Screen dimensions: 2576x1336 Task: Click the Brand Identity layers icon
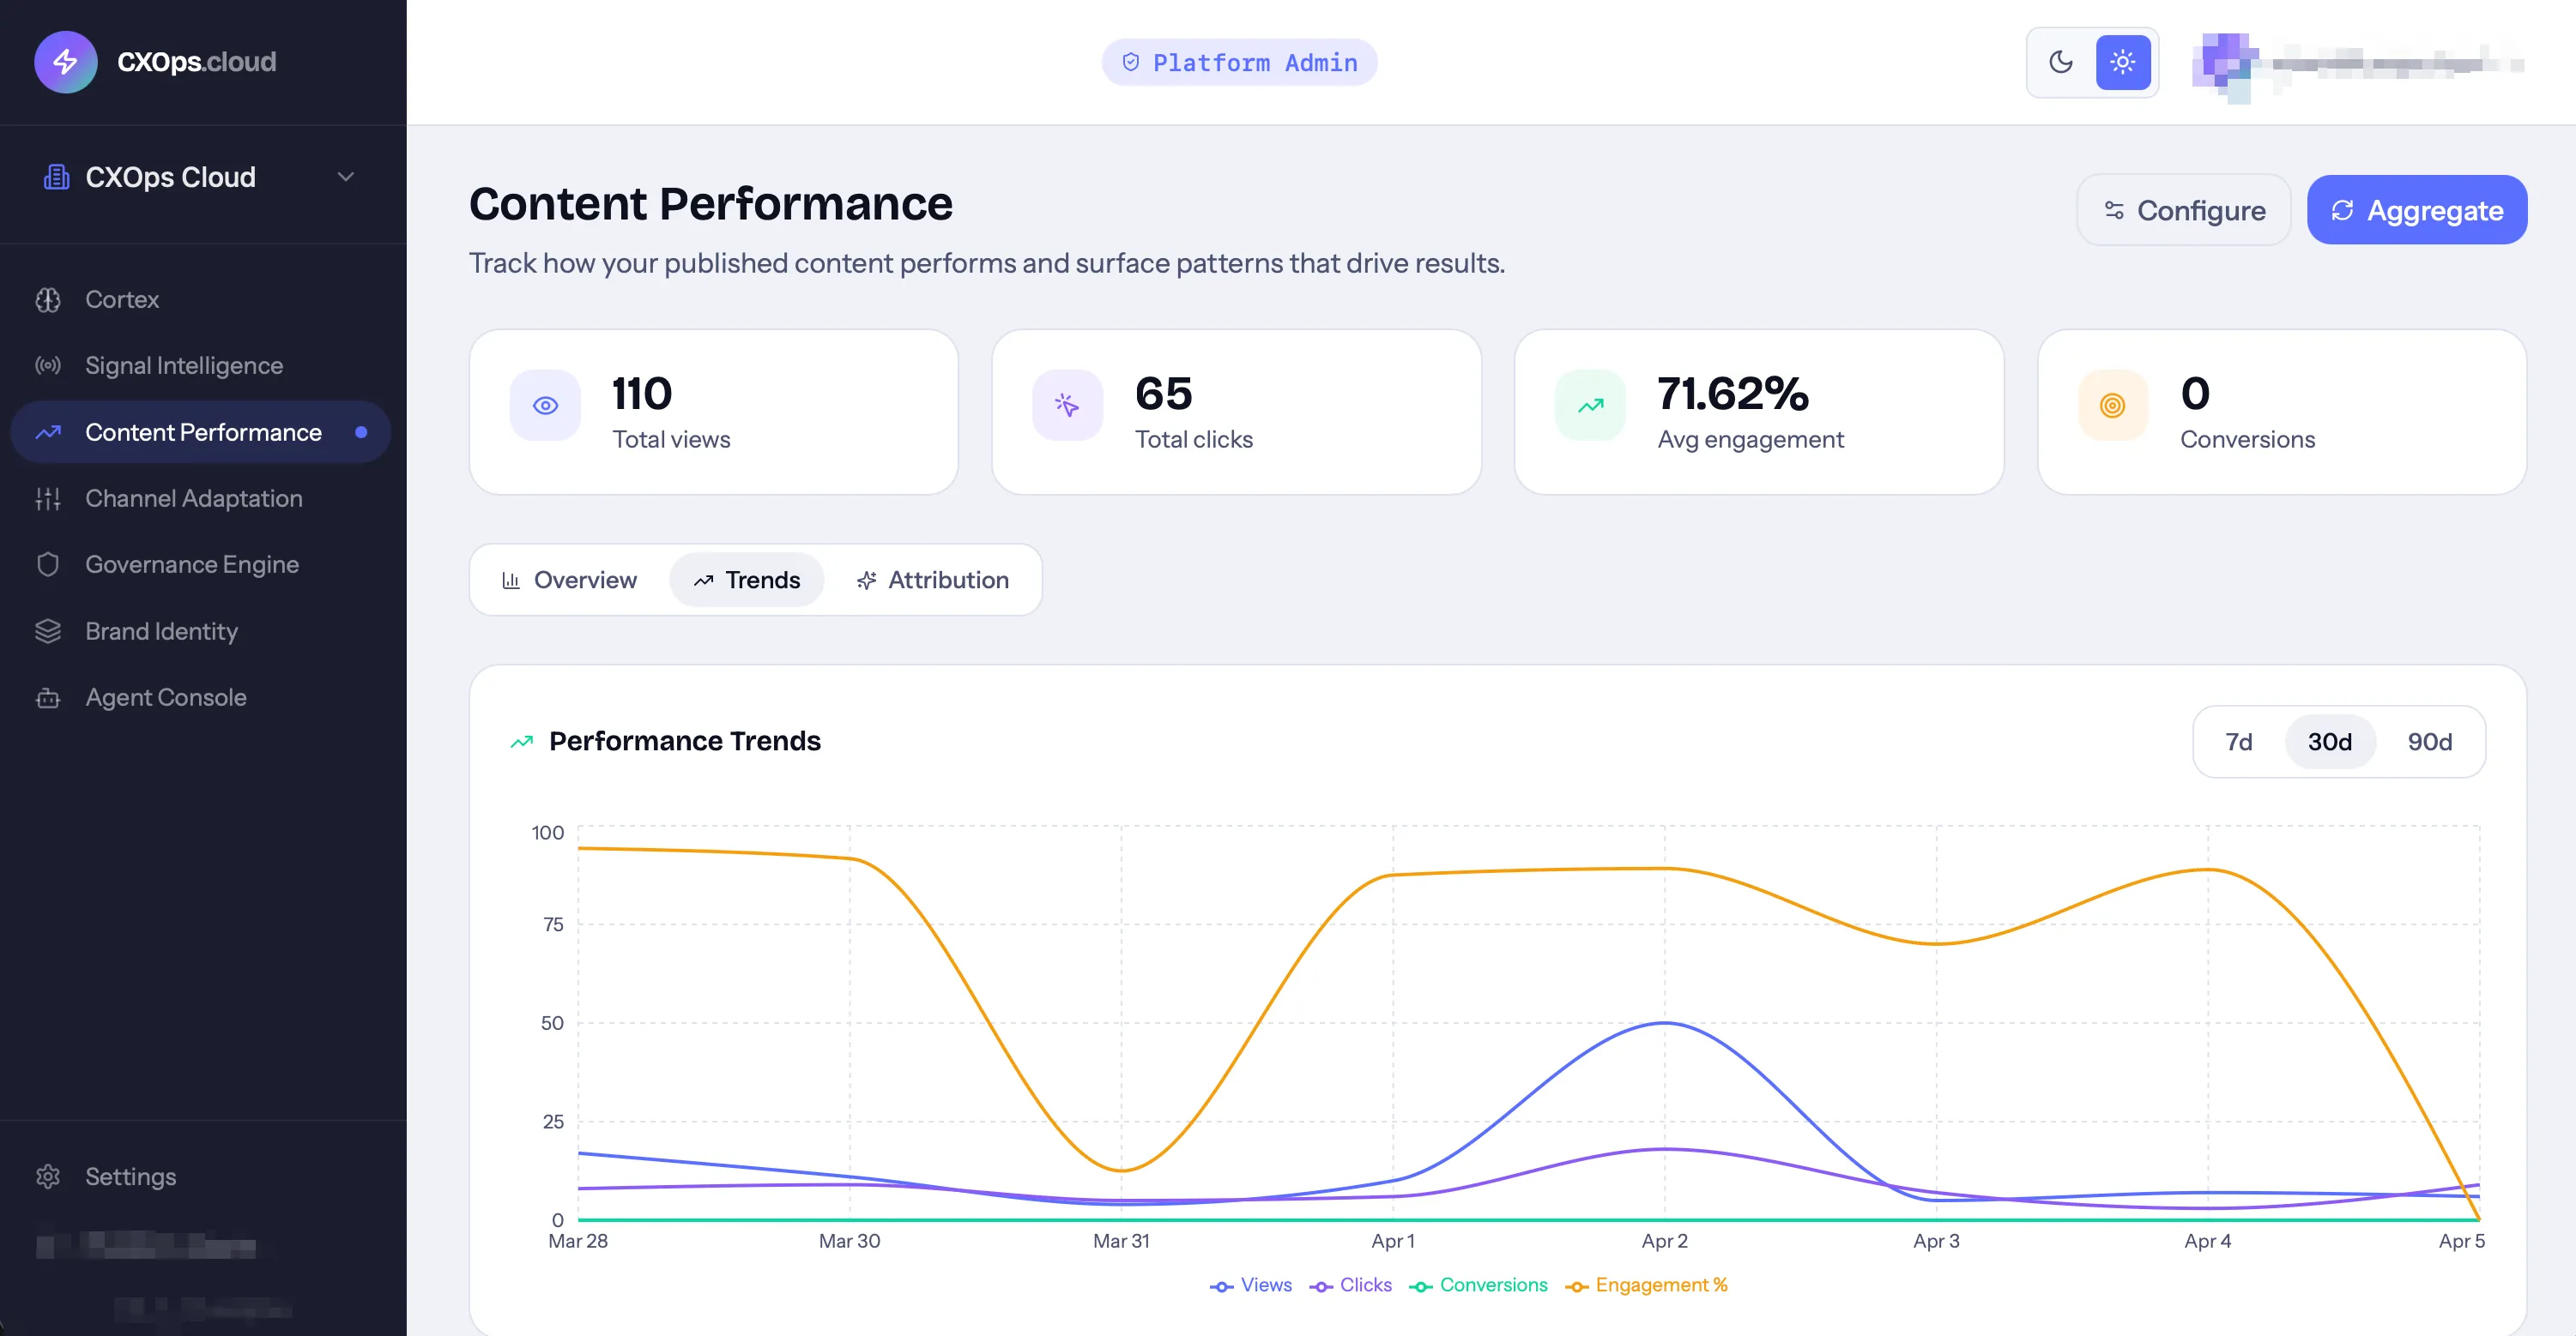[x=48, y=631]
